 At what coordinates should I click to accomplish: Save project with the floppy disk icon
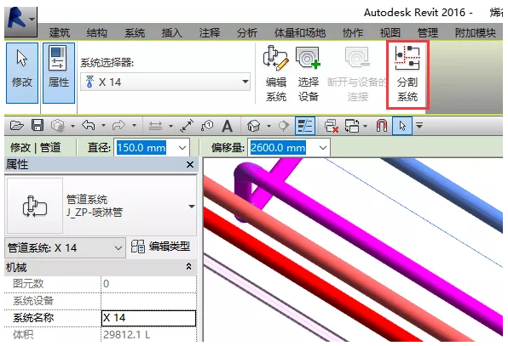tap(38, 125)
